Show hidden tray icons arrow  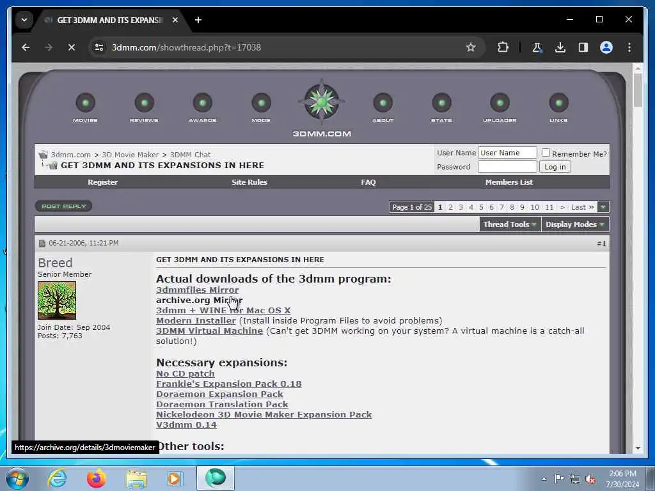click(544, 479)
